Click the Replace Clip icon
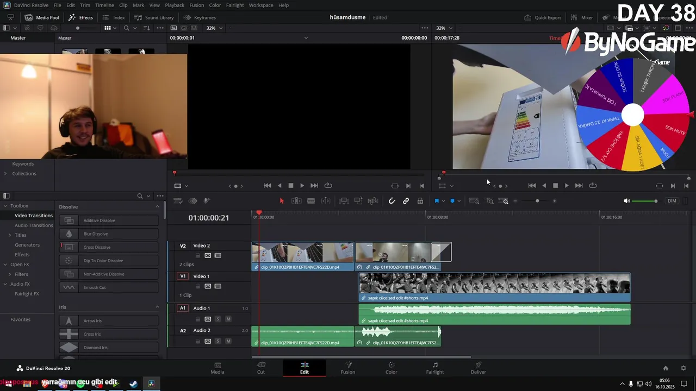Screen dimensions: 696x391 [x=373, y=201]
